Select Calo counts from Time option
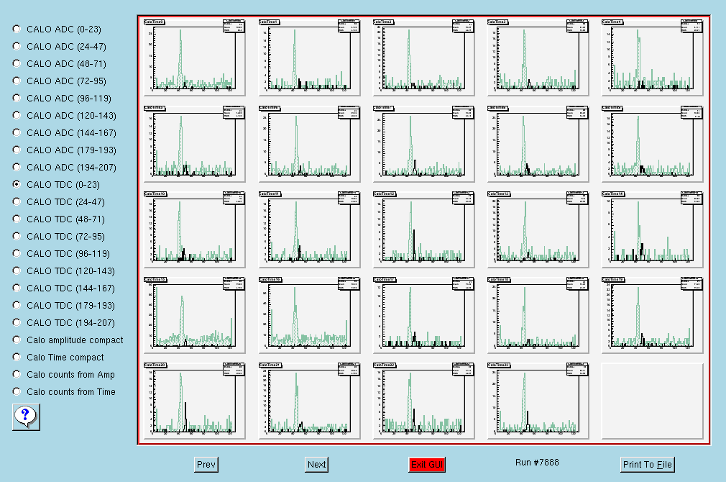Image resolution: width=726 pixels, height=482 pixels. tap(17, 391)
